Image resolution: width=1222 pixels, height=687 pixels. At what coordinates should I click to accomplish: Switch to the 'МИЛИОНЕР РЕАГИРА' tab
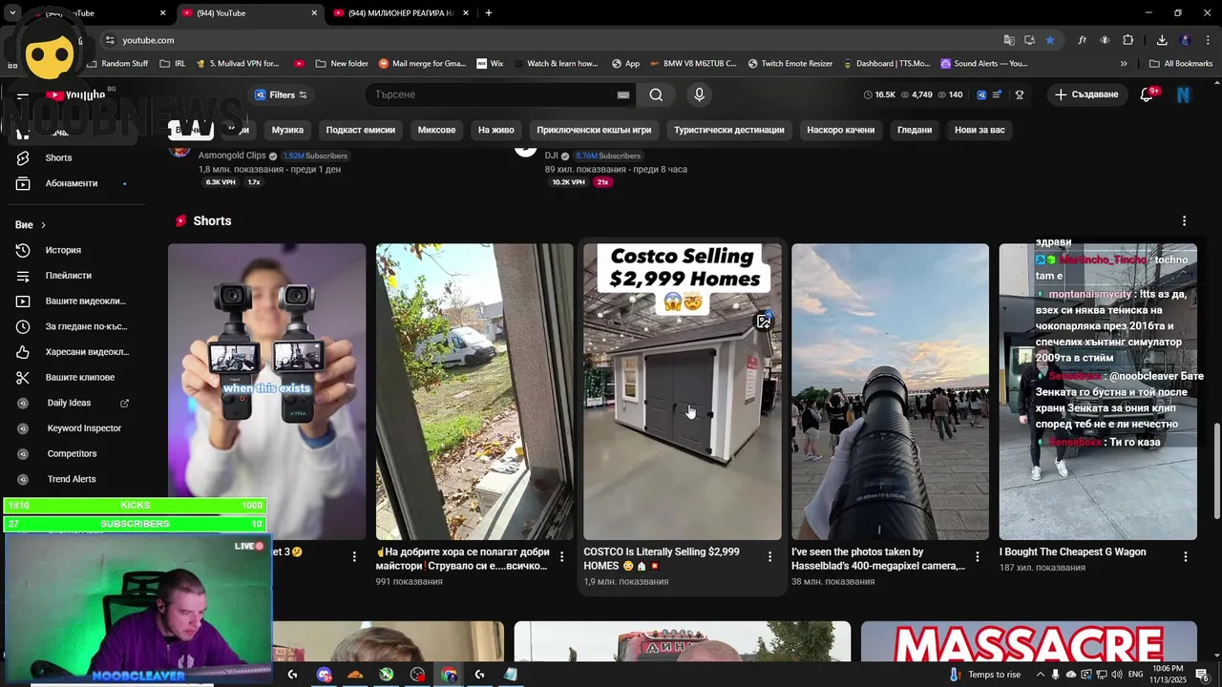(x=399, y=13)
